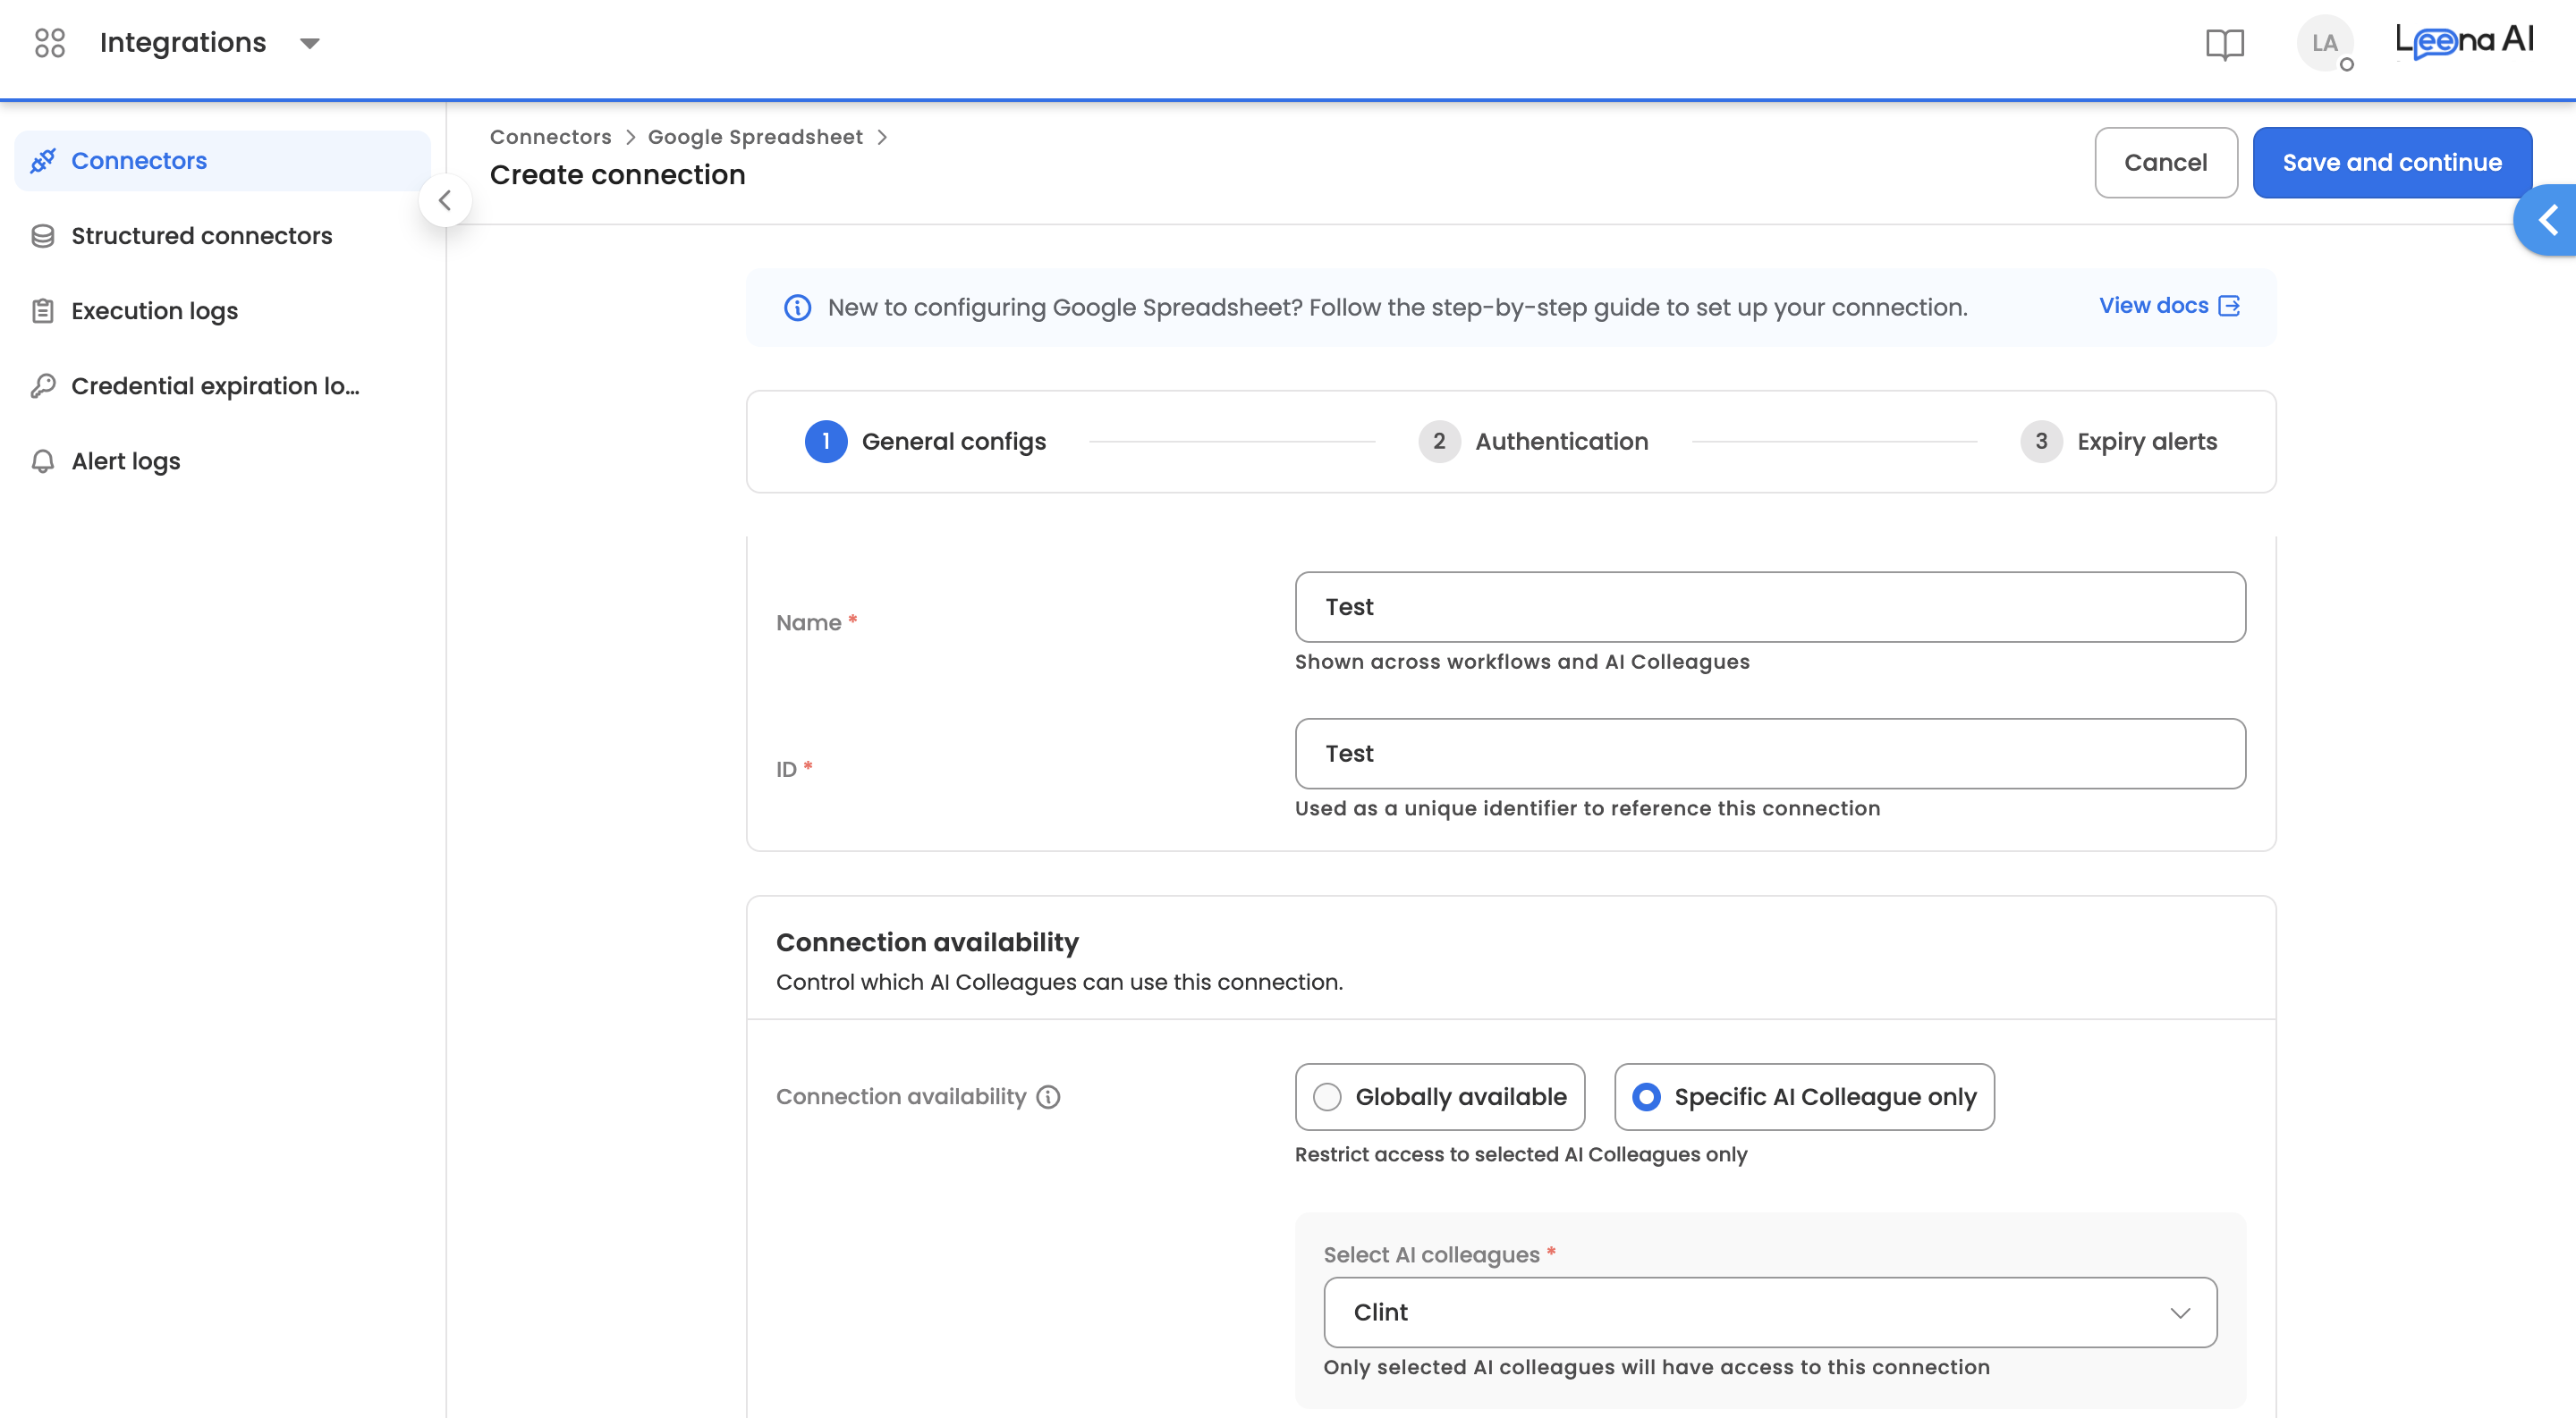2576x1418 pixels.
Task: Open Credential expiration logs in sidebar
Action: click(222, 385)
